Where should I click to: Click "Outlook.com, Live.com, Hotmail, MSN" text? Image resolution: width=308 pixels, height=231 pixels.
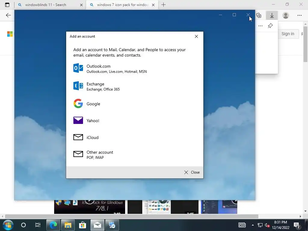tap(116, 72)
